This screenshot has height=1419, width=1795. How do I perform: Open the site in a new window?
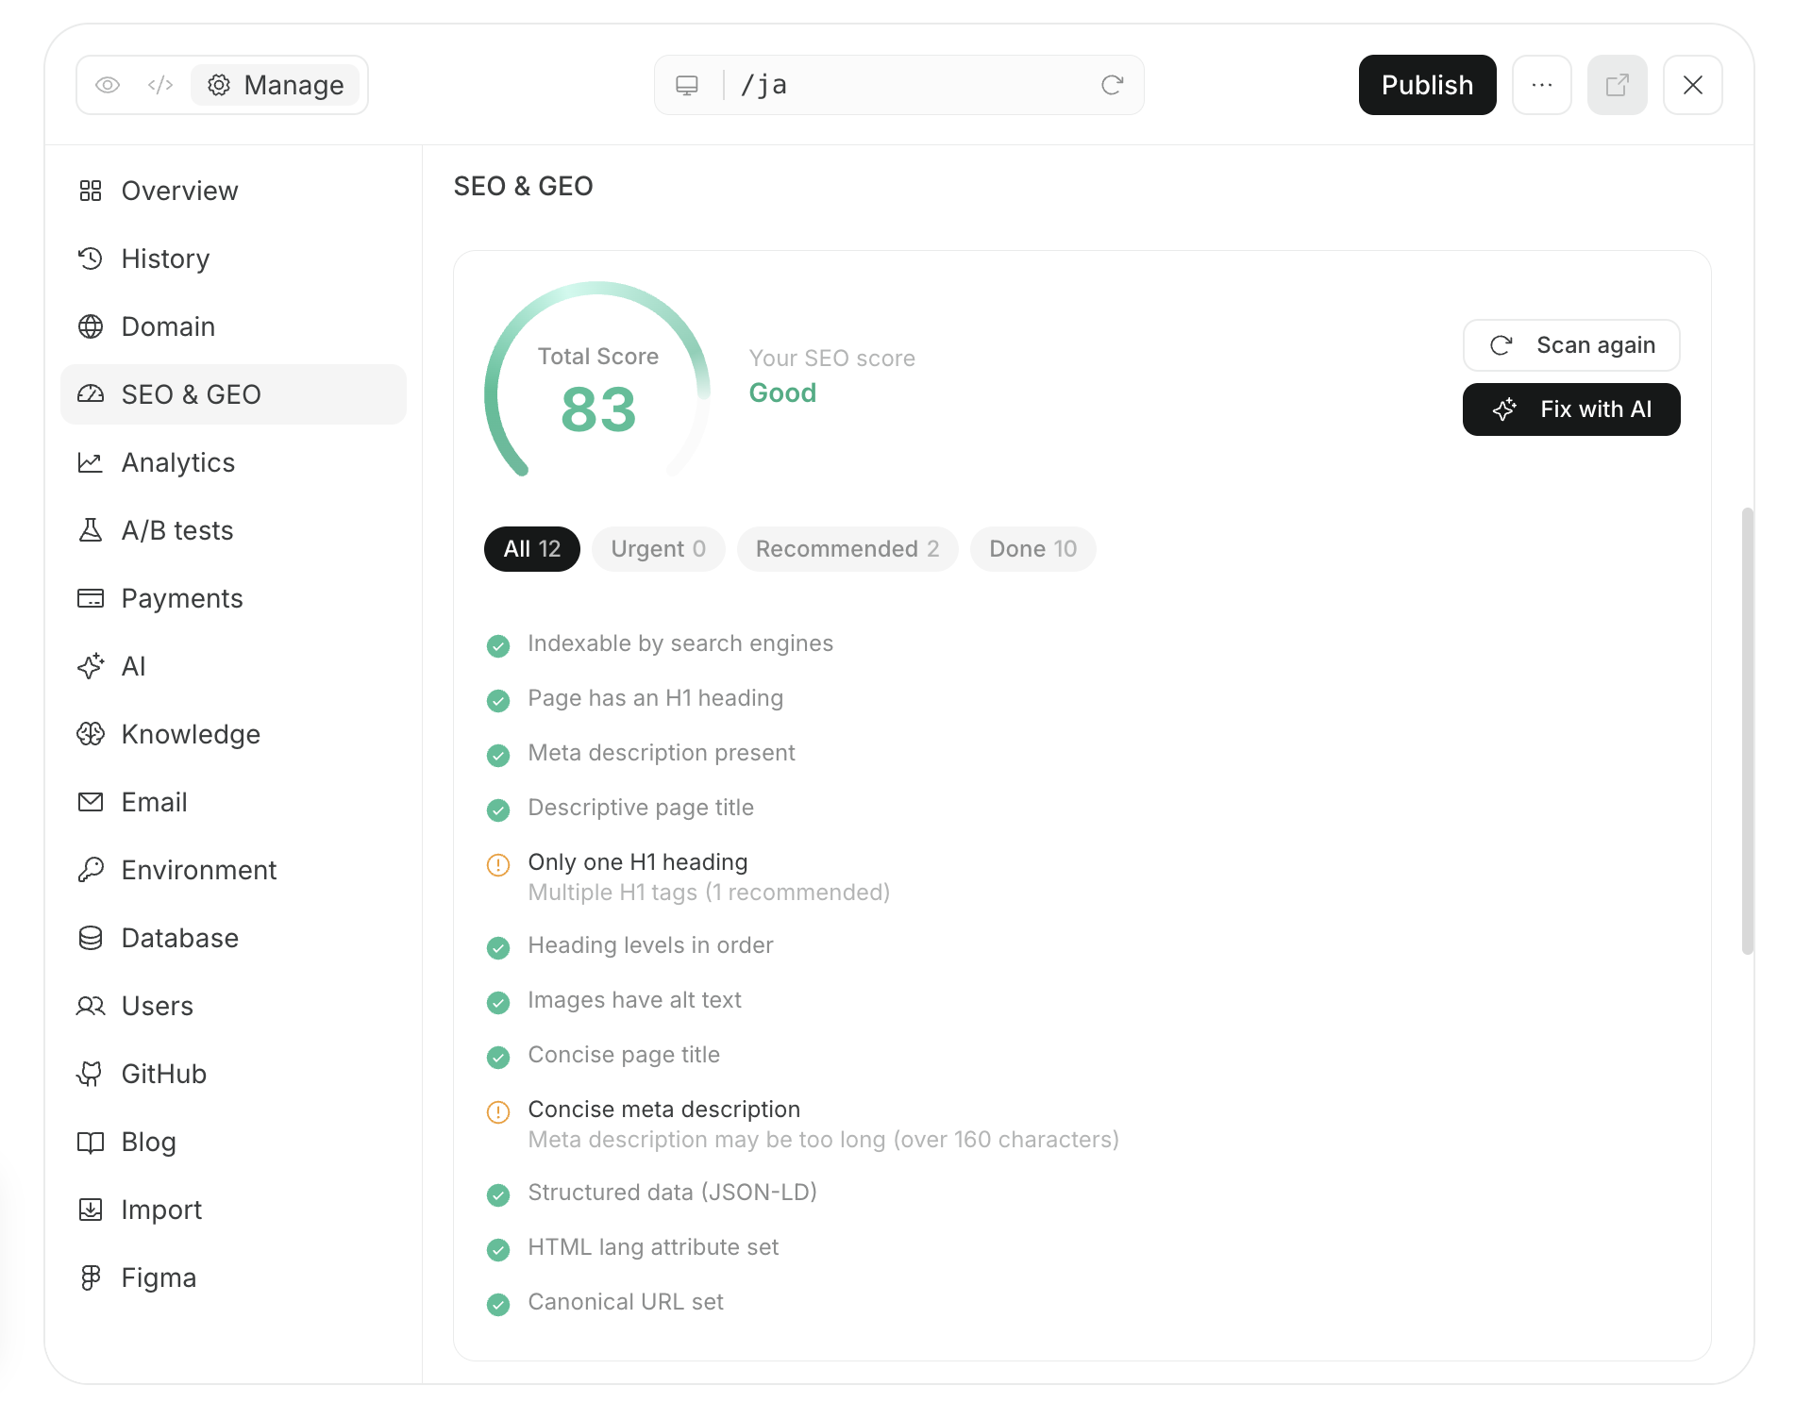coord(1618,85)
